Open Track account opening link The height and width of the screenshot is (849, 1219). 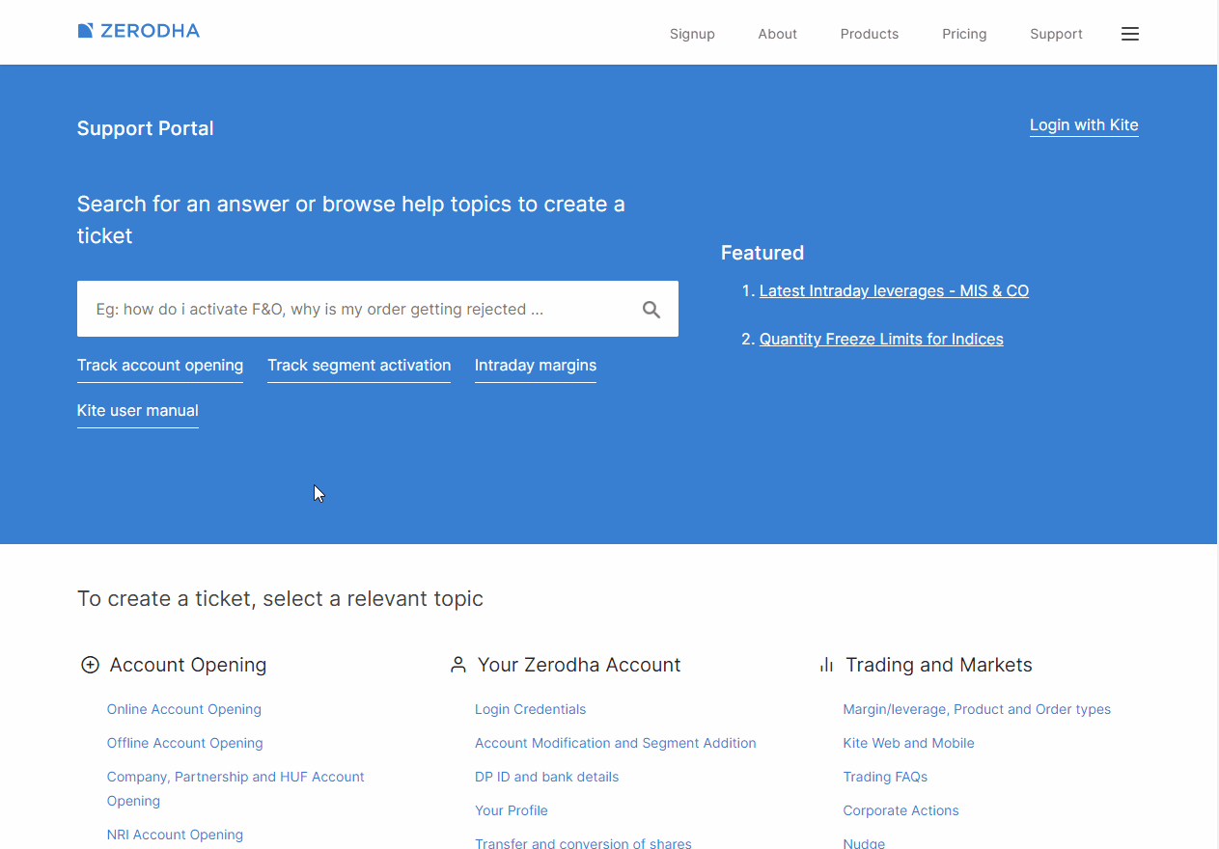(x=160, y=366)
